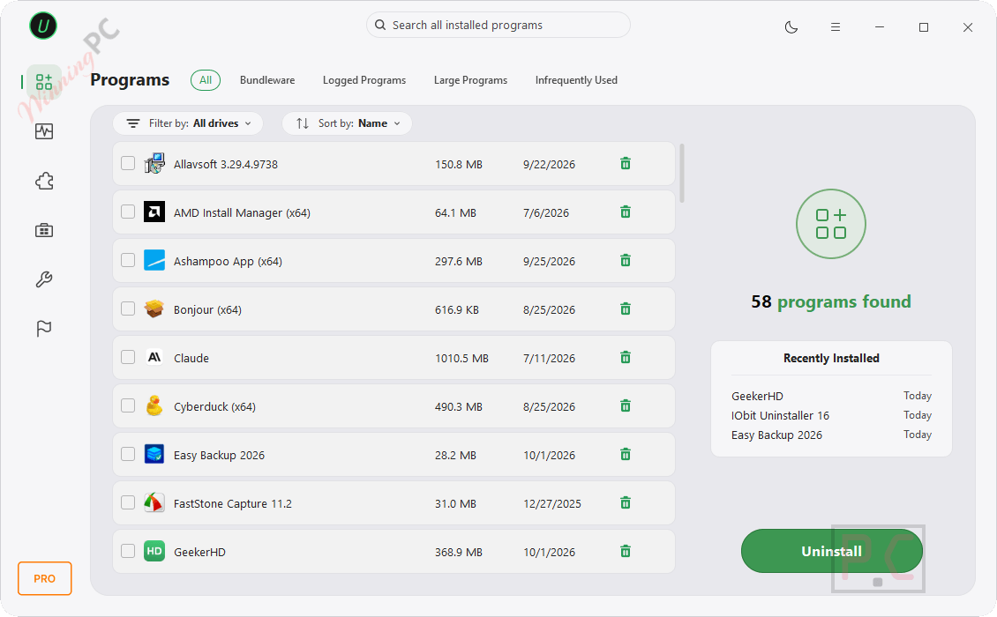Image resolution: width=997 pixels, height=617 pixels.
Task: Click trash icon for Claude
Action: [x=626, y=358]
